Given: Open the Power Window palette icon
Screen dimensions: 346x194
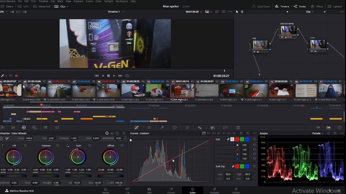Looking at the screenshot, I should pyautogui.click(x=174, y=128).
